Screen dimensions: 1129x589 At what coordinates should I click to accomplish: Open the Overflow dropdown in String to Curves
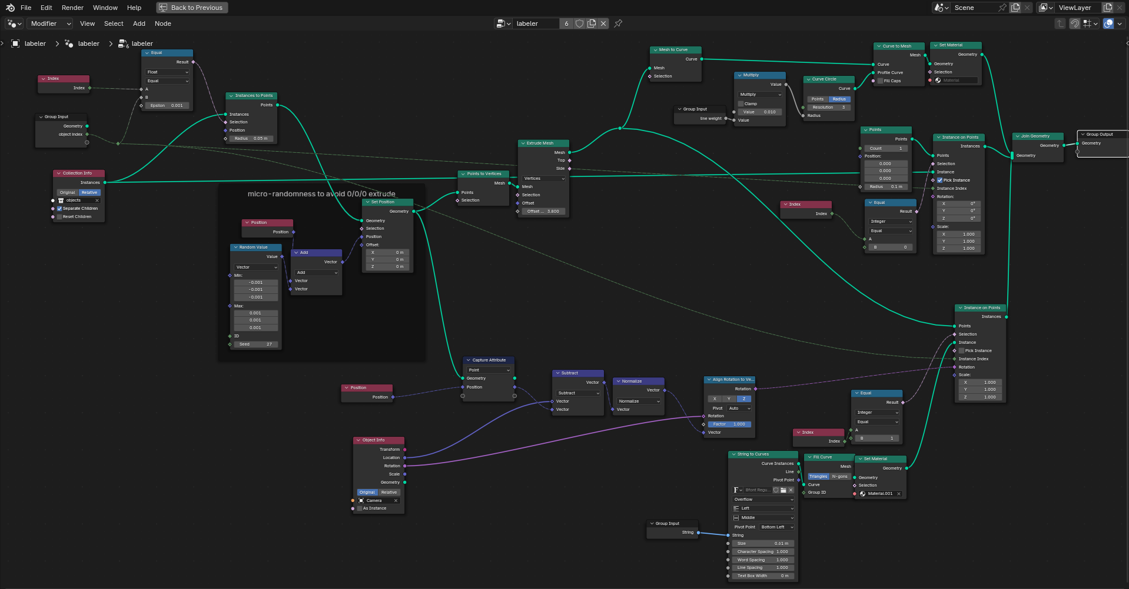click(x=763, y=500)
